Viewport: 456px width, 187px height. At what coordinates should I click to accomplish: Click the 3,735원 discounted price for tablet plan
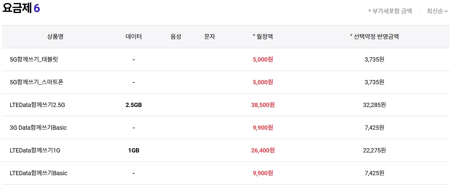click(x=374, y=59)
